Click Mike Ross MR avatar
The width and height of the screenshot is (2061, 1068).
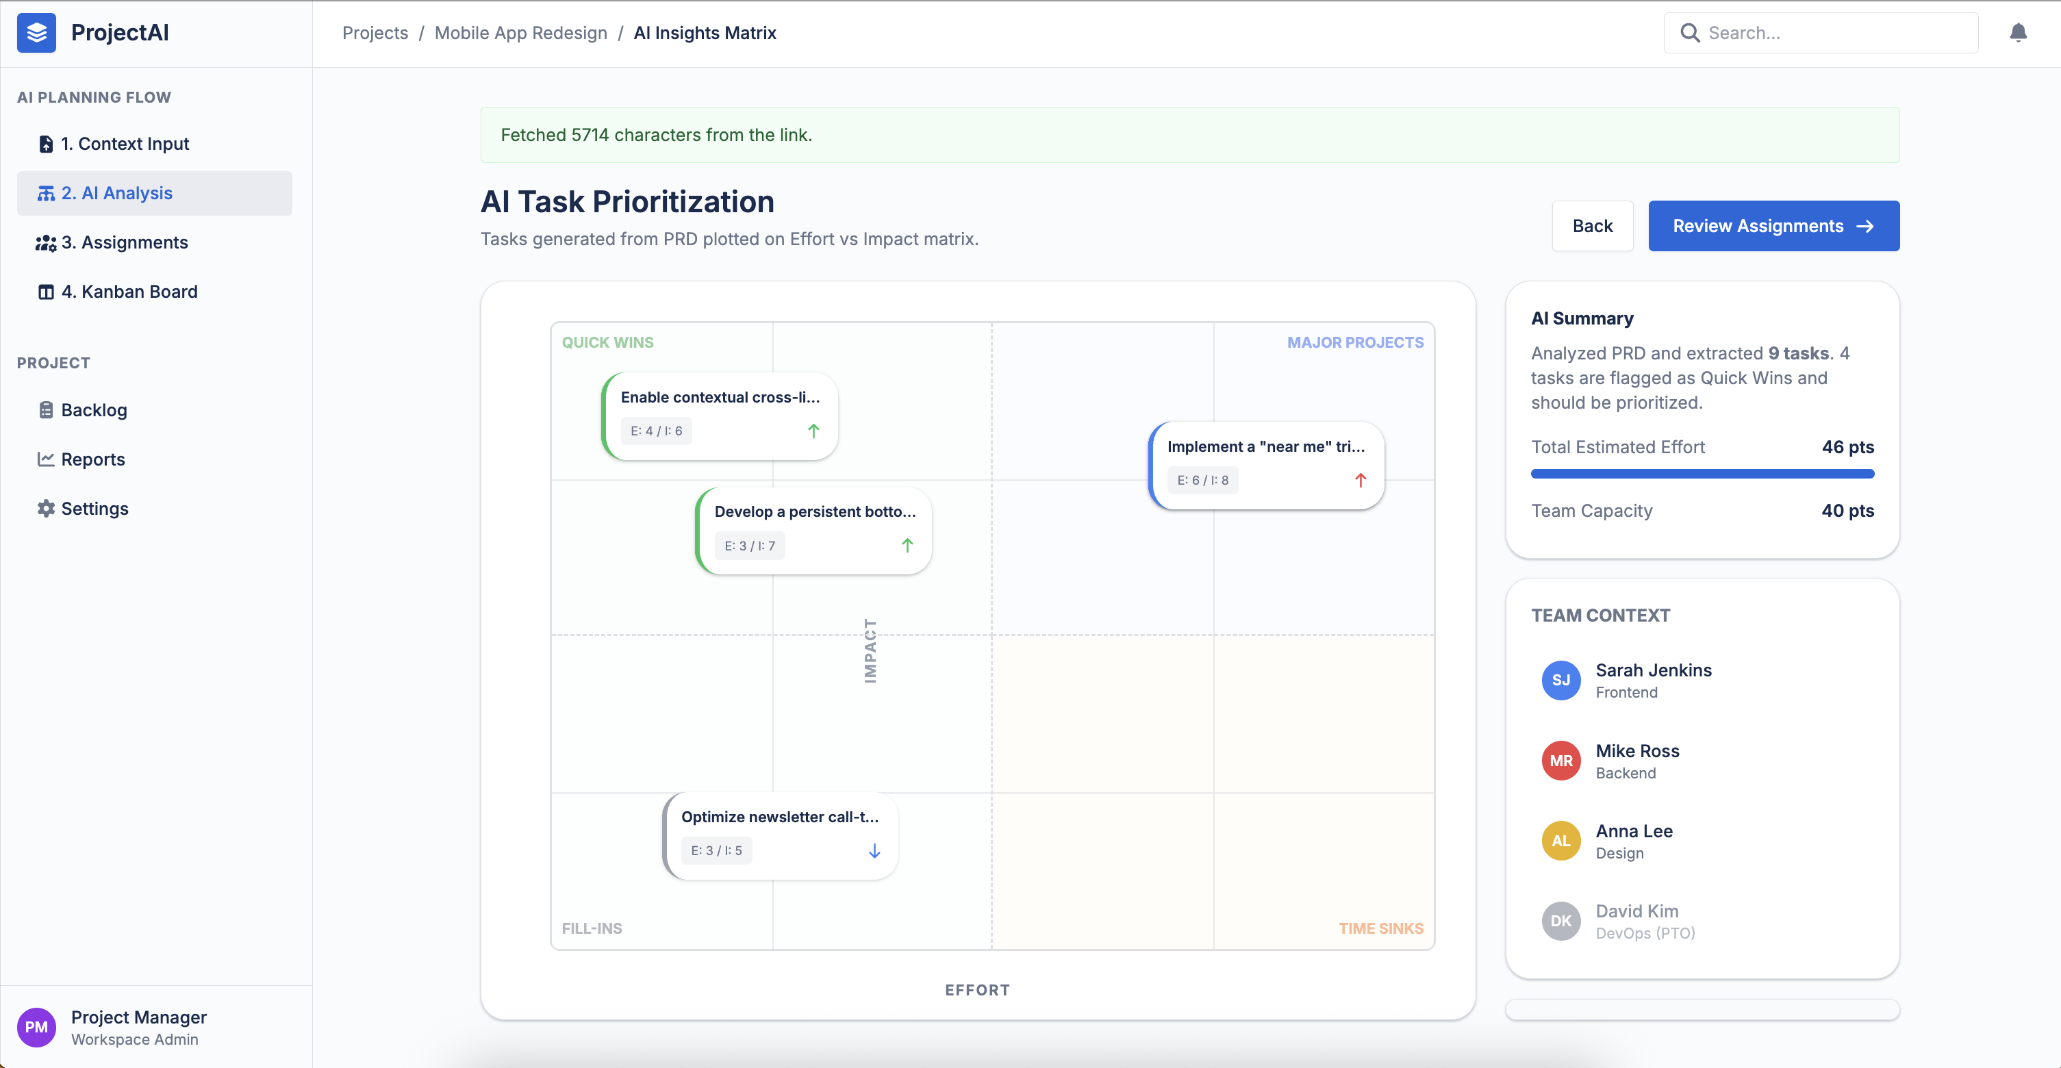(1561, 761)
